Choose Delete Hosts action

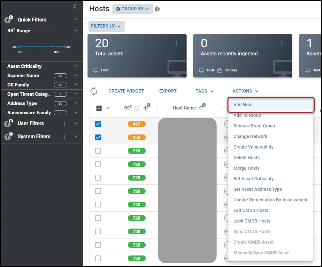click(271, 158)
